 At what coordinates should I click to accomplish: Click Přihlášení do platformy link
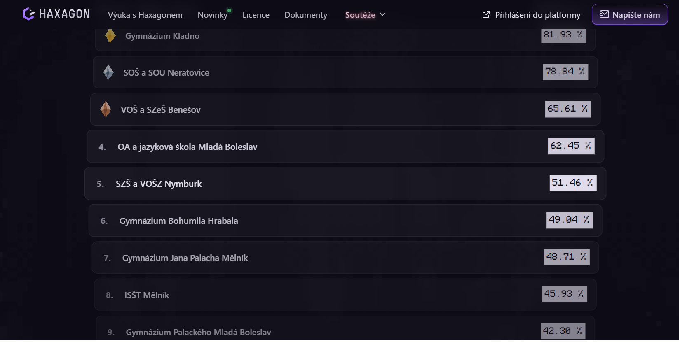click(x=537, y=15)
